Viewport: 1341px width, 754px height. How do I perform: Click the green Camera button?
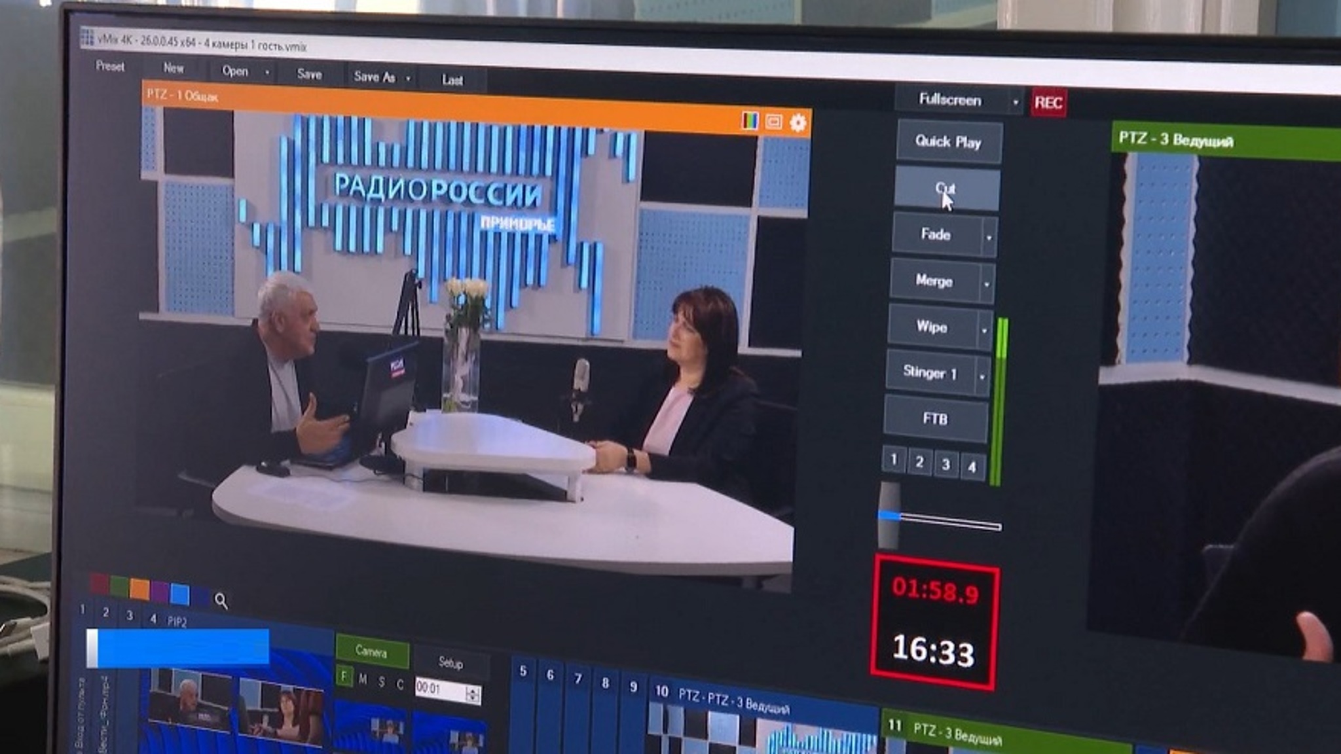coord(371,651)
